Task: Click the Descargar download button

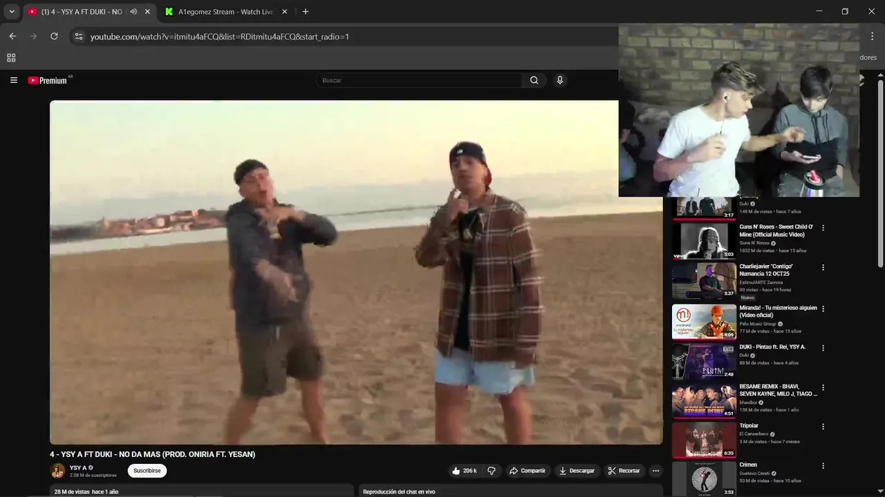Action: pyautogui.click(x=577, y=471)
